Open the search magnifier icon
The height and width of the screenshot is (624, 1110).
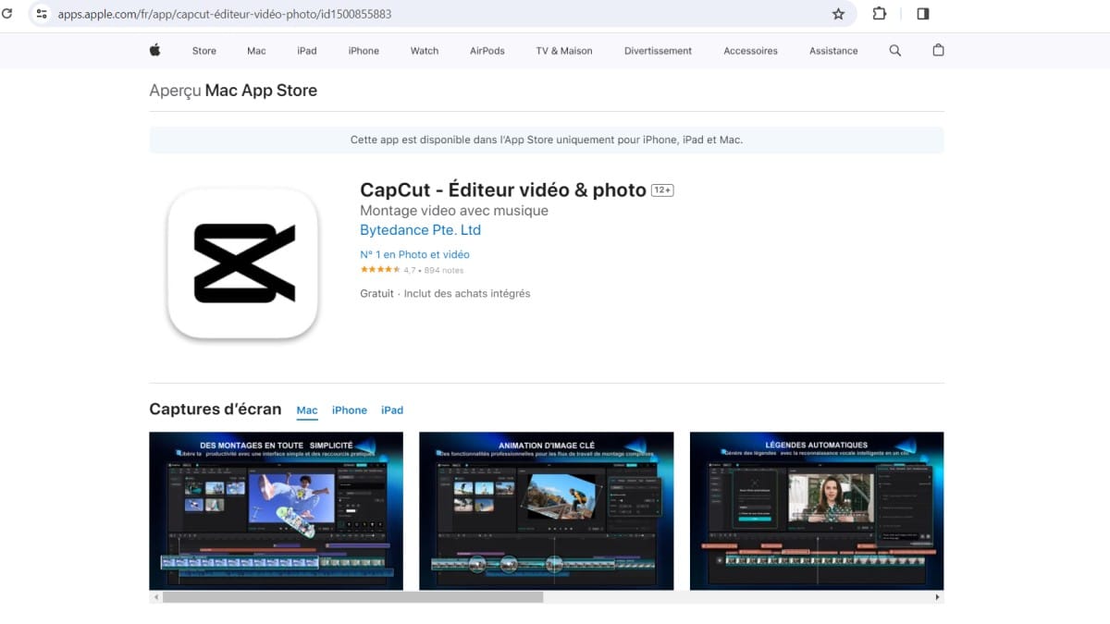pyautogui.click(x=894, y=51)
